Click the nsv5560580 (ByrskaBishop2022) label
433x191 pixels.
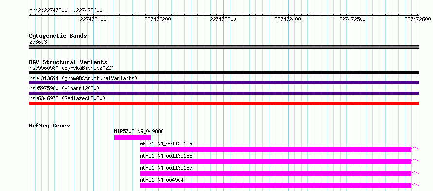(72, 68)
